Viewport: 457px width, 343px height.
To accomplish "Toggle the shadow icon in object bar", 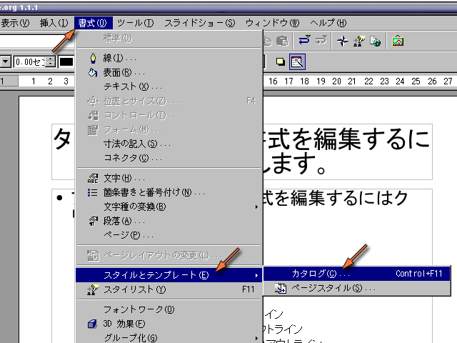I will 281,61.
